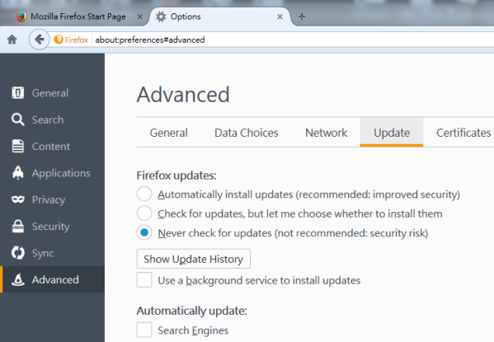Click the back arrow navigation button
This screenshot has height=342, width=494.
(39, 40)
